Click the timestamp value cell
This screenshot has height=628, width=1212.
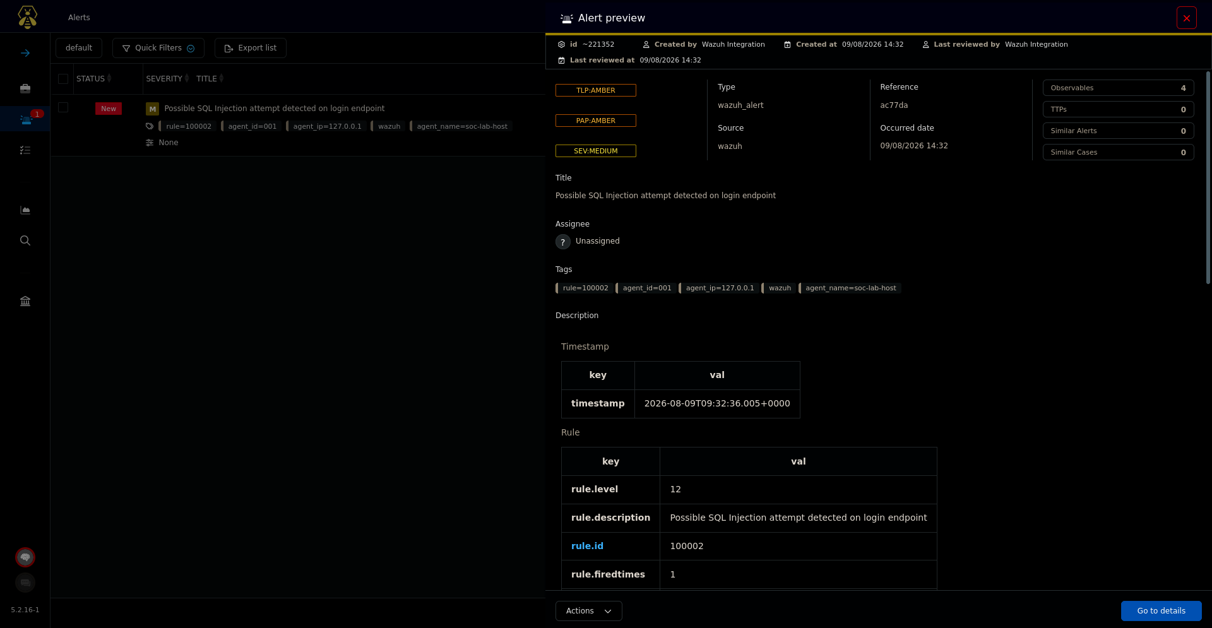click(x=717, y=403)
